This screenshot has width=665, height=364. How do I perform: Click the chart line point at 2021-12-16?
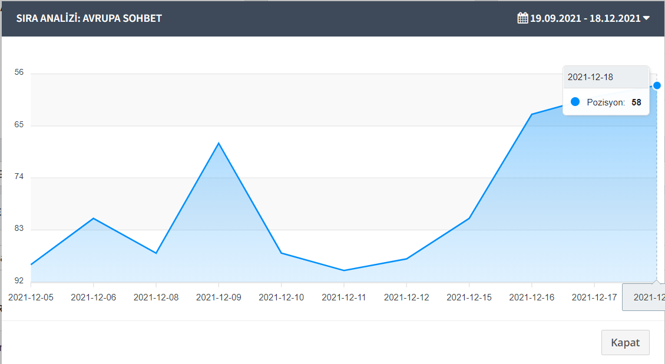point(532,114)
